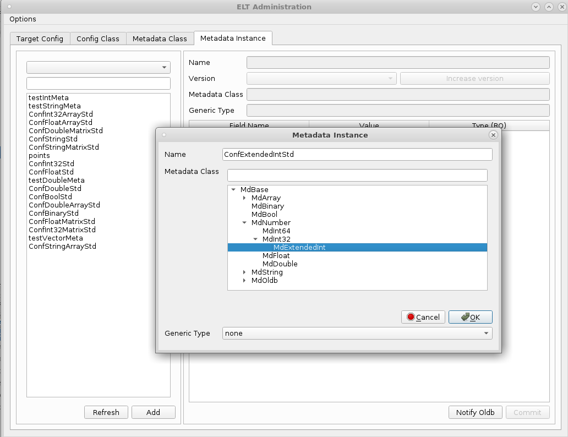Select MdInt32 label in the class tree
The height and width of the screenshot is (437, 568).
276,239
